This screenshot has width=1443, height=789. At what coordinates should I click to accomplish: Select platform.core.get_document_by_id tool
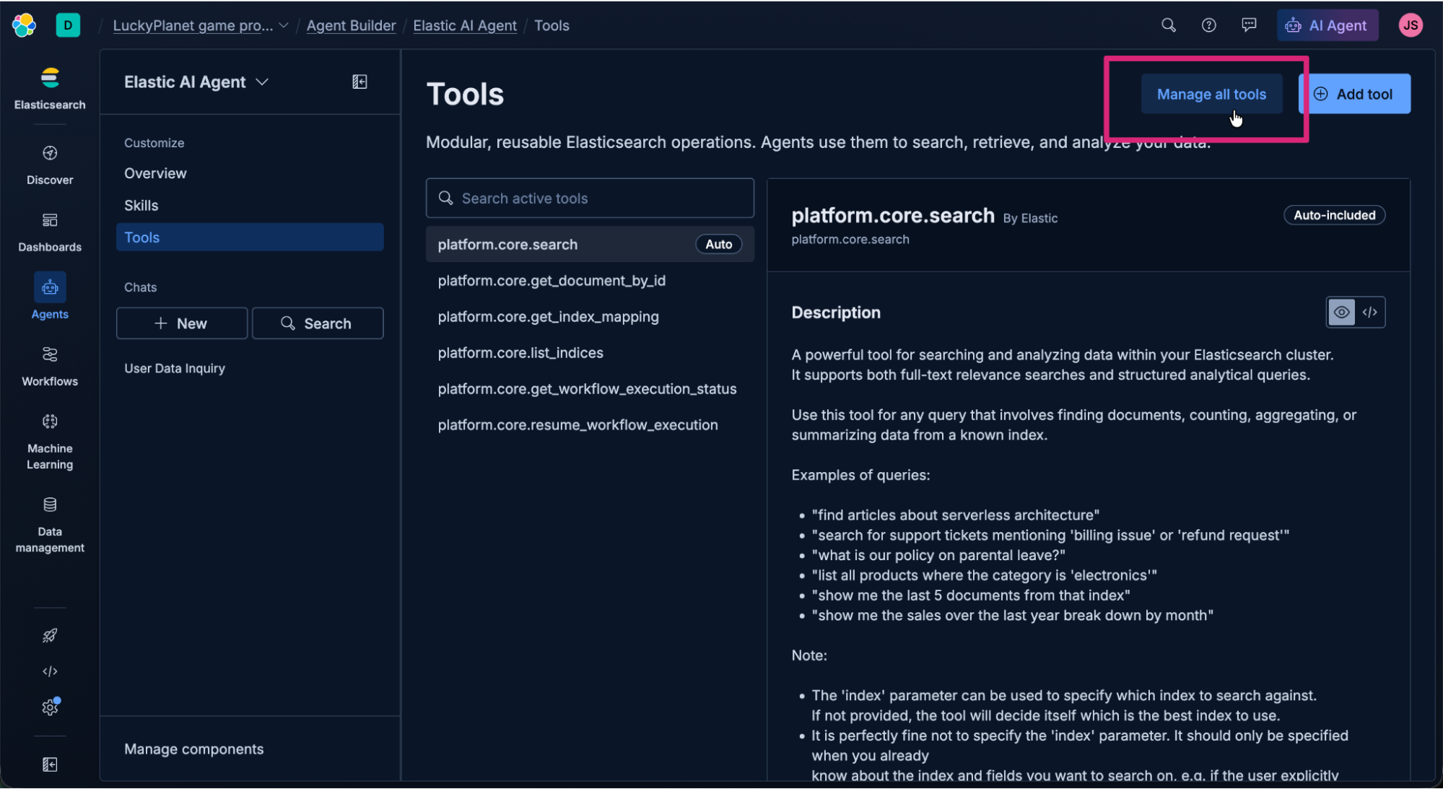click(590, 280)
